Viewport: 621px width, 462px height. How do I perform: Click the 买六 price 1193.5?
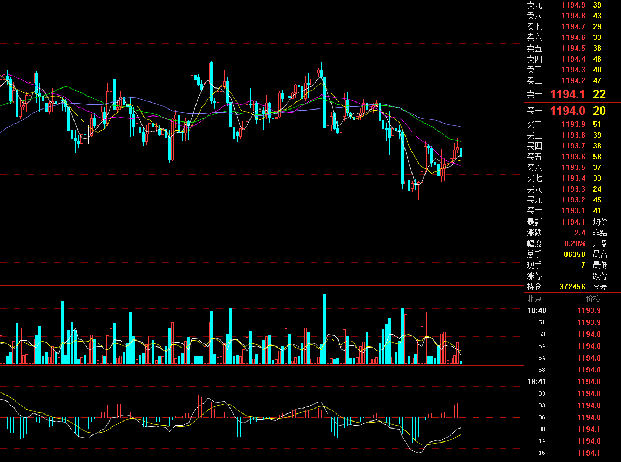click(573, 167)
